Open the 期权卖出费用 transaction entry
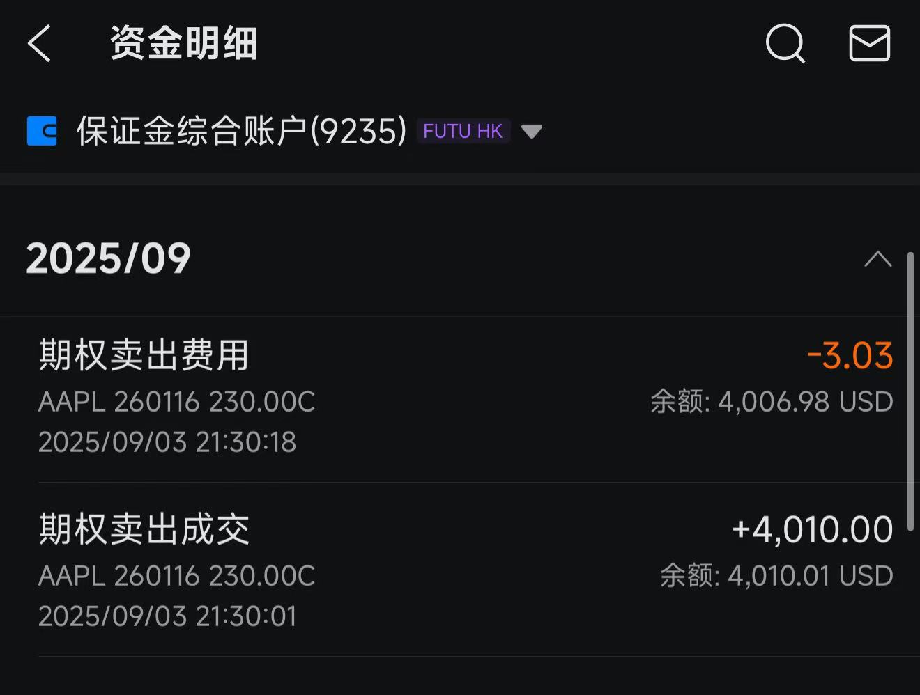Viewport: 920px width, 695px height. click(x=144, y=355)
